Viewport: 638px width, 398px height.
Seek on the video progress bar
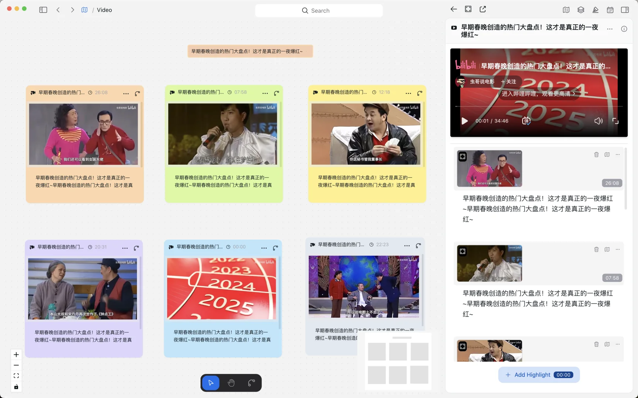[539, 107]
